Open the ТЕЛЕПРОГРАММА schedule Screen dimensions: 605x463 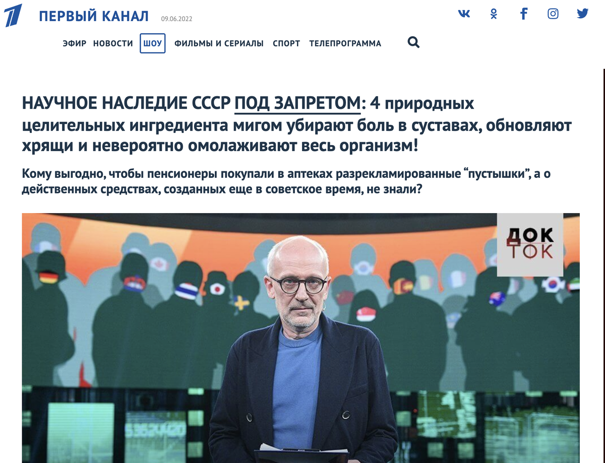point(345,43)
